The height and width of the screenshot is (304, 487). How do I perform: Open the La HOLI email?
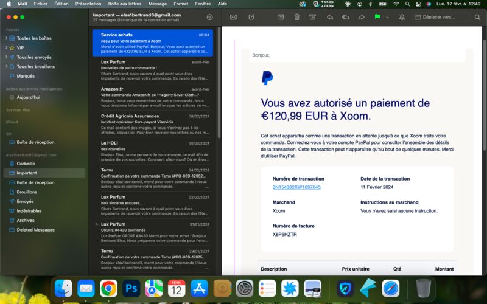153,151
